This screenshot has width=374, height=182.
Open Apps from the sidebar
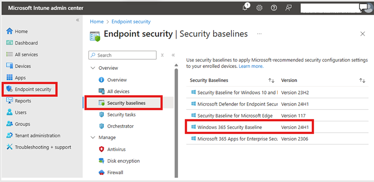16,78
